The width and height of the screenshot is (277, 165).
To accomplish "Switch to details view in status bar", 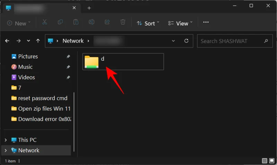I will (x=265, y=160).
